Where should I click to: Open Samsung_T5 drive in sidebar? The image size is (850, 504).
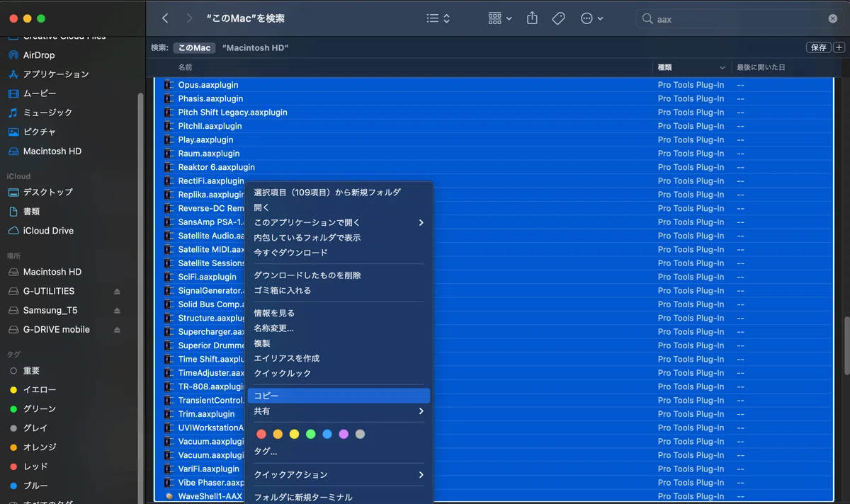coord(50,310)
